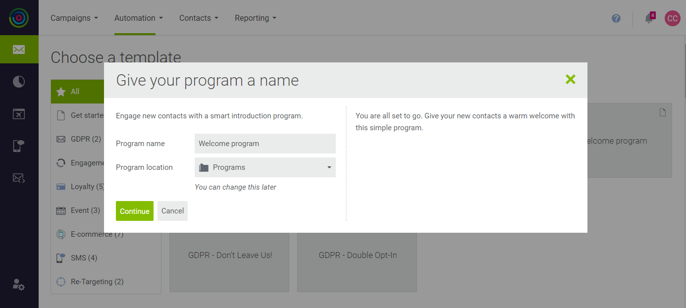The height and width of the screenshot is (308, 686).
Task: Click the 'Give your program a name' heading
Action: point(207,80)
